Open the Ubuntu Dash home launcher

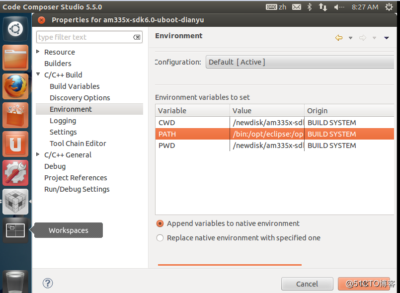coord(15,29)
